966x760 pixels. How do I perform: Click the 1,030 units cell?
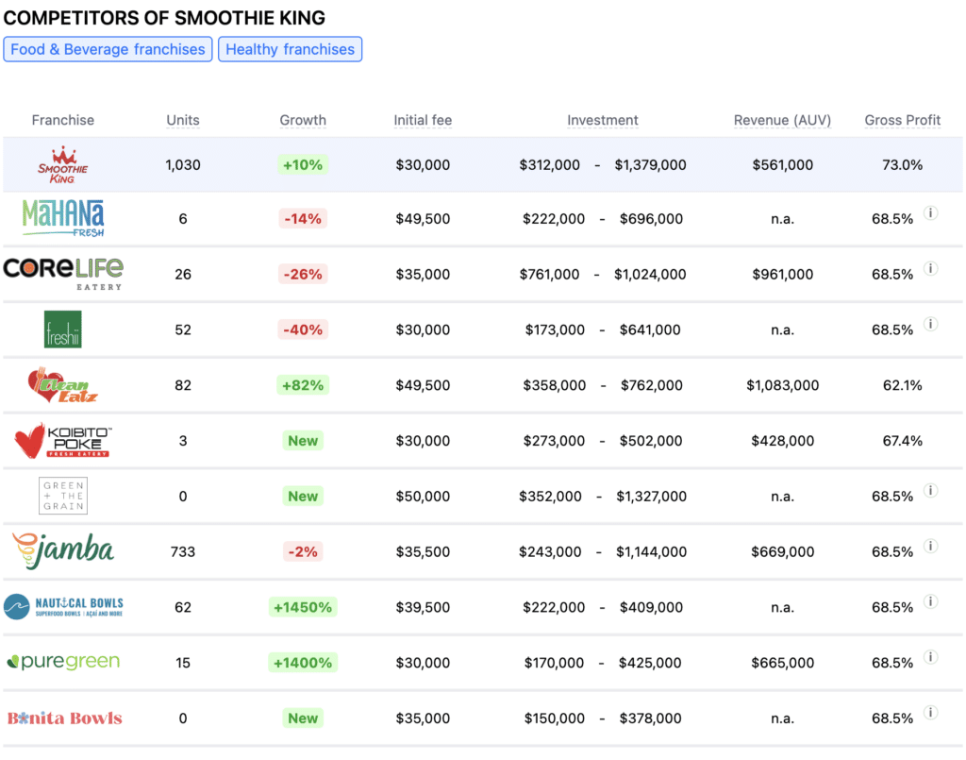tap(183, 165)
